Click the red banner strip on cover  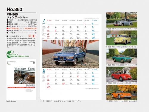(21, 87)
